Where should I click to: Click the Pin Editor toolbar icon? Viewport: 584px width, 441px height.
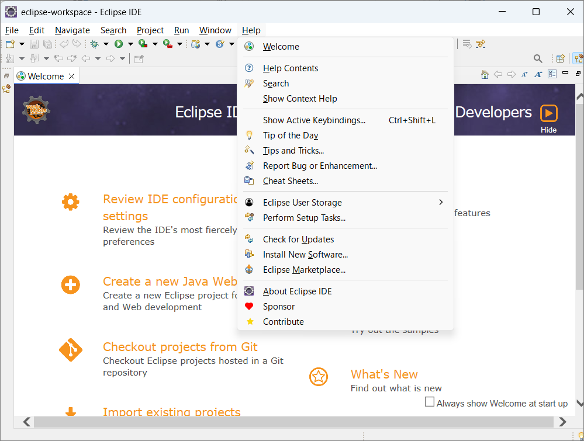click(x=139, y=58)
